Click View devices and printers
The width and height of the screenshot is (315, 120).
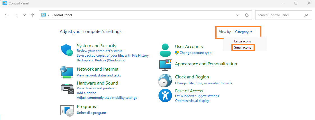[95, 88]
